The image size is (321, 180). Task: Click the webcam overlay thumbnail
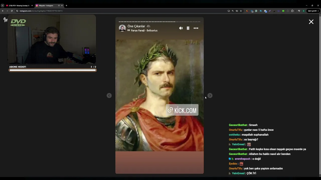click(x=52, y=39)
